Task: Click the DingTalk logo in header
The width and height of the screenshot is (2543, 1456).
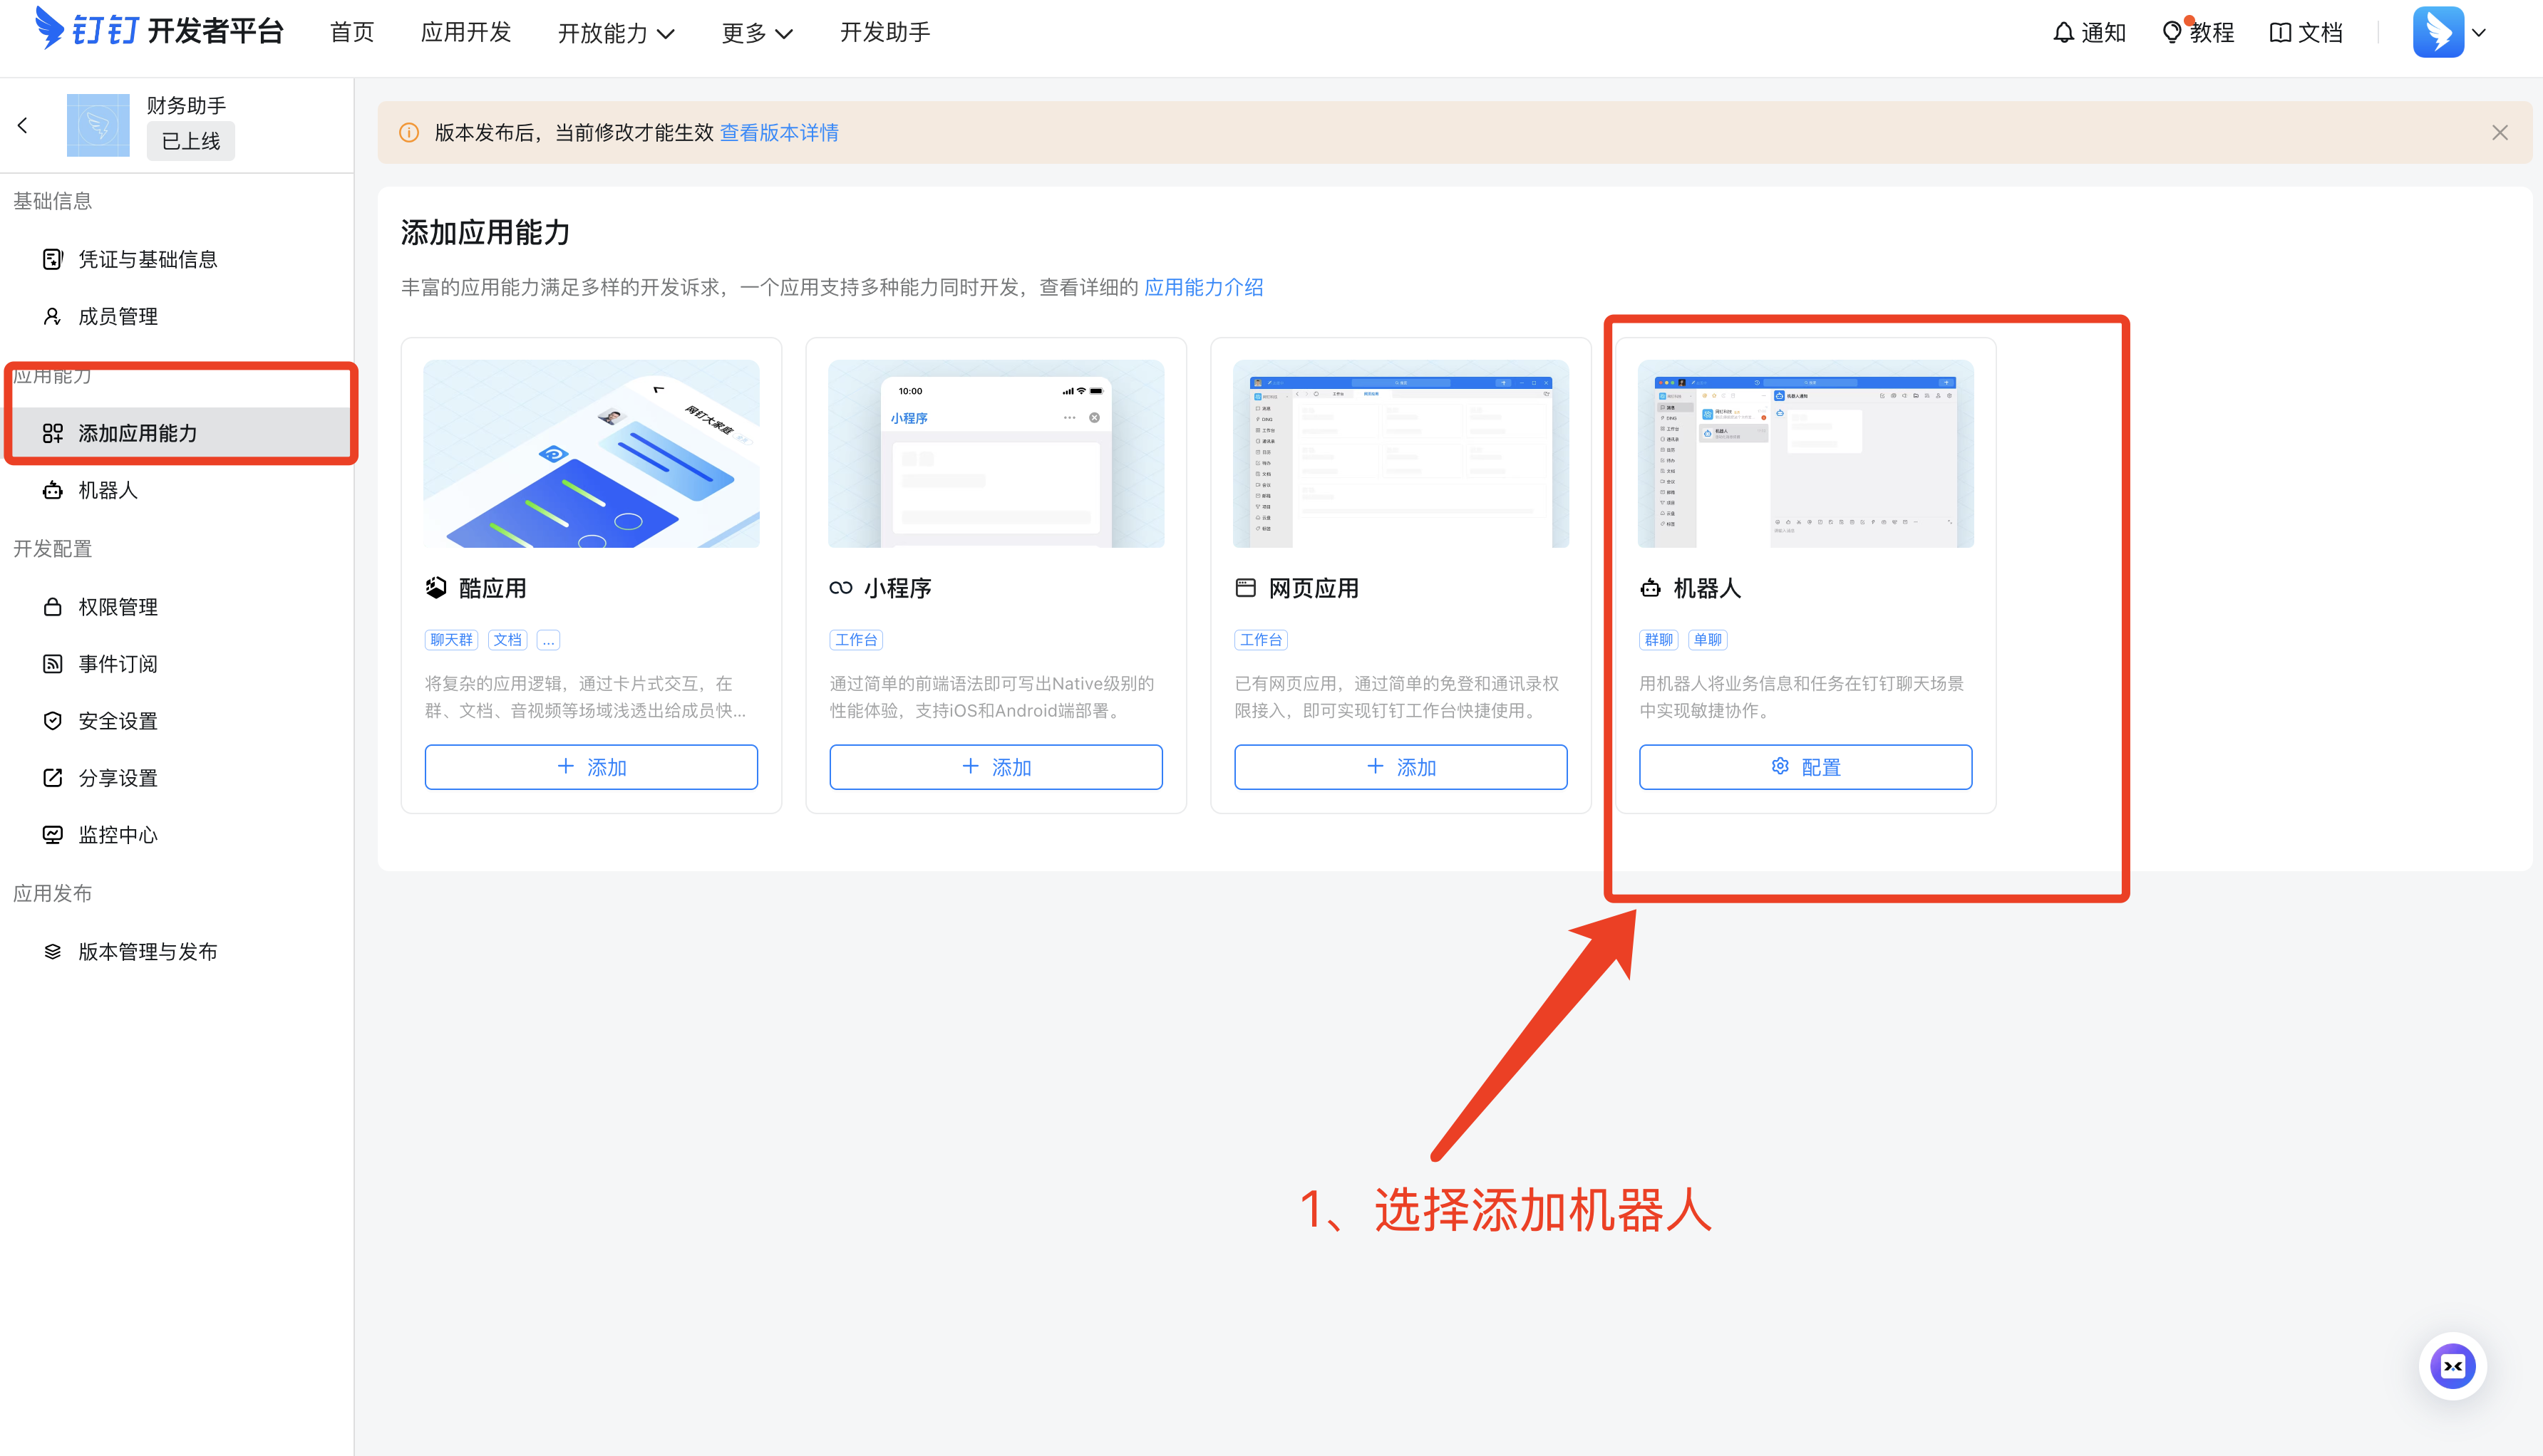Action: [50, 28]
